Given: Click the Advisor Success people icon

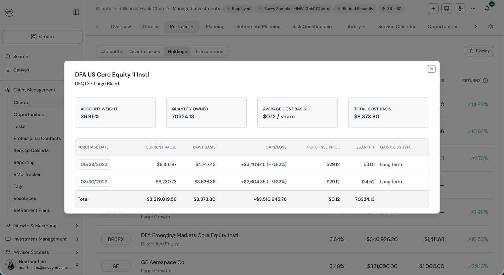Looking at the screenshot, I should click(8, 252).
